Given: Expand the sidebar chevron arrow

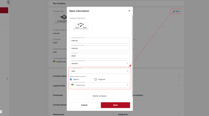Looking at the screenshot, I should (7, 79).
